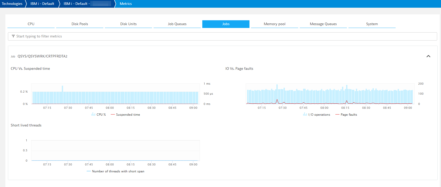This screenshot has height=187, width=441.
Task: Select the active Jobs tab
Action: coord(226,24)
